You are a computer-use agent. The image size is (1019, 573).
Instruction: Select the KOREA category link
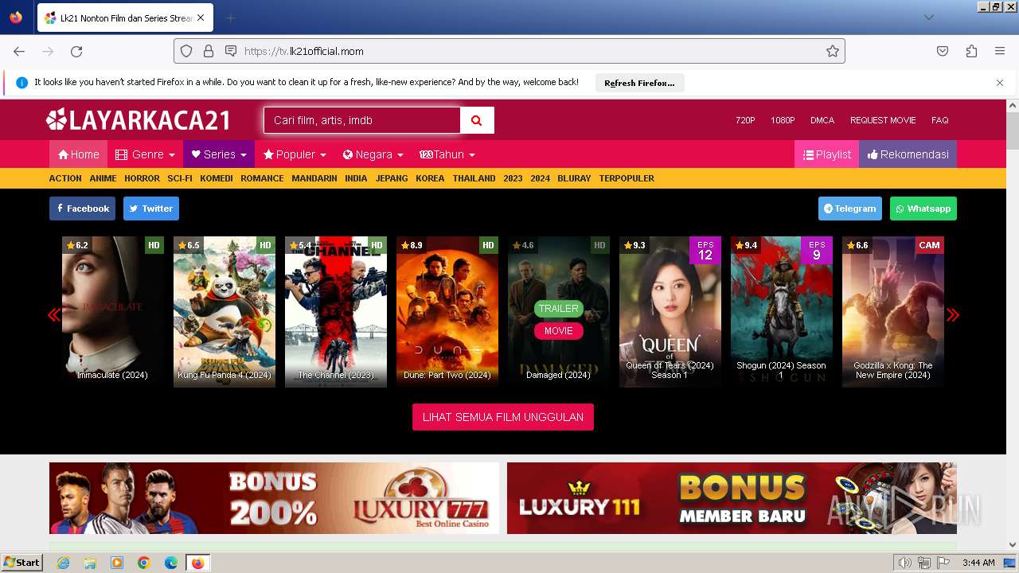click(430, 178)
